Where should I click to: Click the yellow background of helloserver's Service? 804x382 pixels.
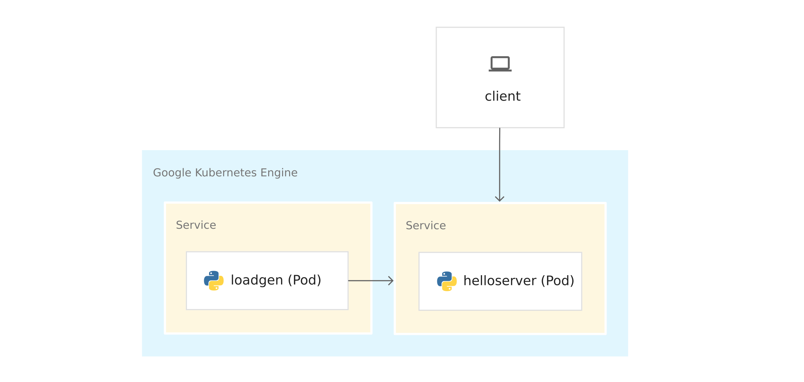[x=500, y=322]
